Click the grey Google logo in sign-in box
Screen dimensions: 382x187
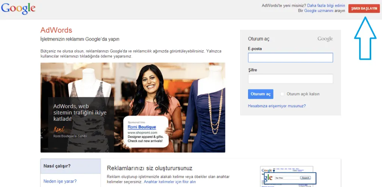[325, 39]
